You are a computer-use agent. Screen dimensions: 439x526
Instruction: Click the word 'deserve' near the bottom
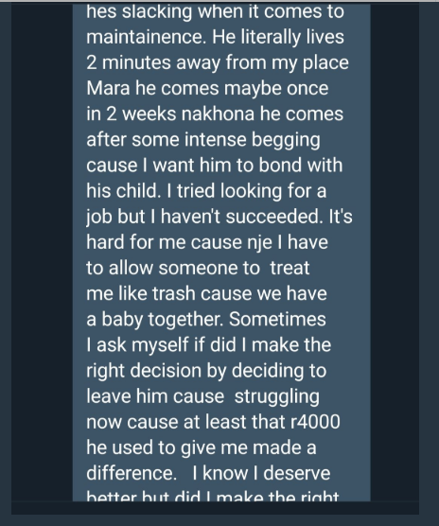(297, 474)
